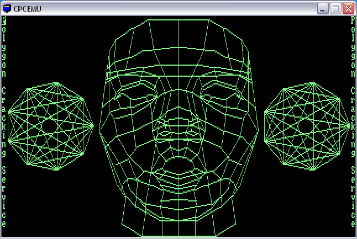Click the wireframe face in the center

click(x=179, y=128)
